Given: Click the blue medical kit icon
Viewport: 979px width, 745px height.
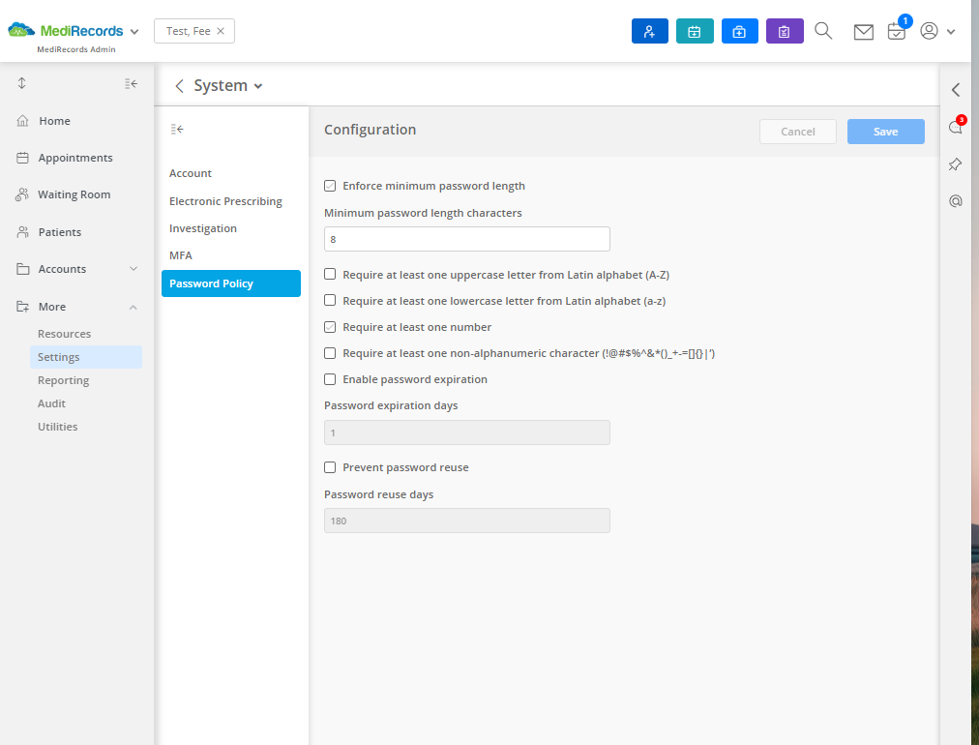Looking at the screenshot, I should point(739,31).
